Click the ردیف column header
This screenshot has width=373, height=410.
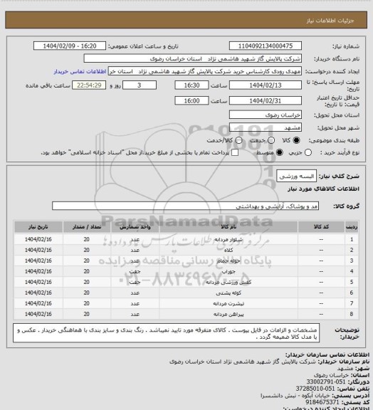[352, 226]
